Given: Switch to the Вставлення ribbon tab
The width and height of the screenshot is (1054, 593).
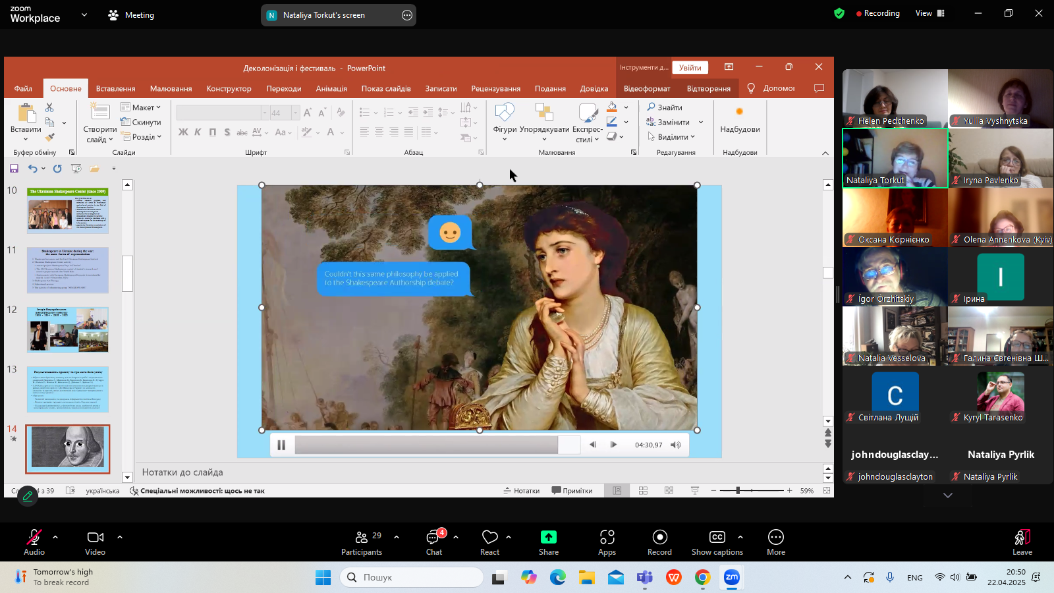Looking at the screenshot, I should click(x=115, y=88).
